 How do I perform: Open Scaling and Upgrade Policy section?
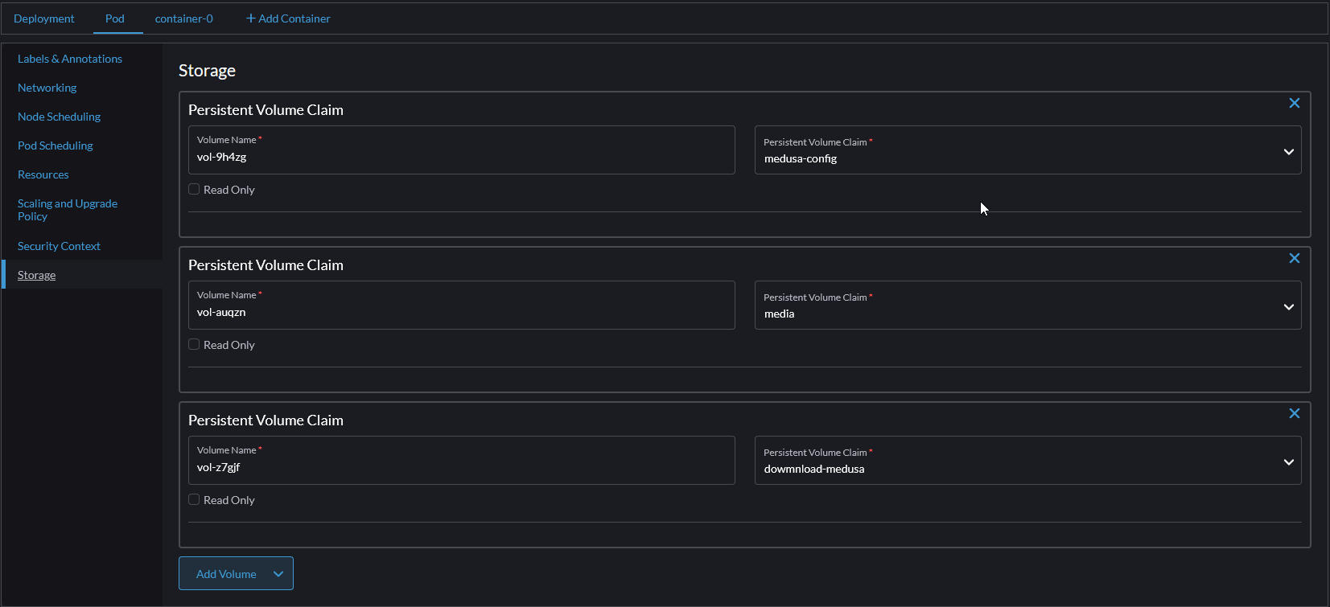click(68, 210)
